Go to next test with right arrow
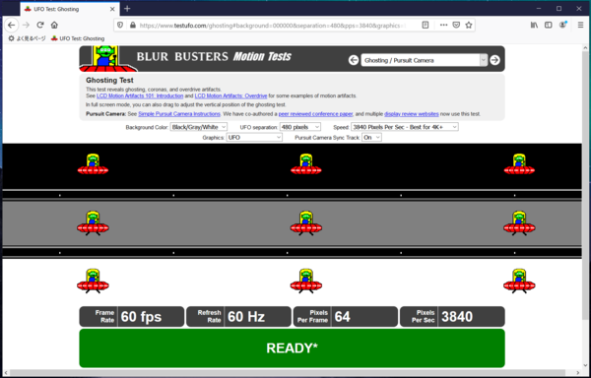Image resolution: width=591 pixels, height=378 pixels. pos(494,60)
